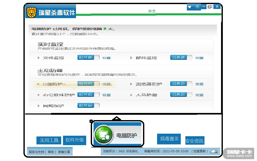
Task: Expand the 邮件监控 arrow
Action: click(131, 58)
